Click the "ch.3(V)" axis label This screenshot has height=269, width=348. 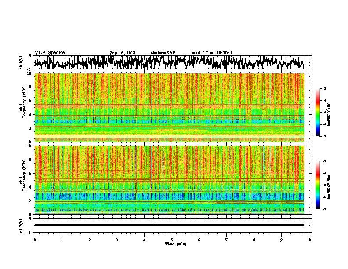coord(21,225)
